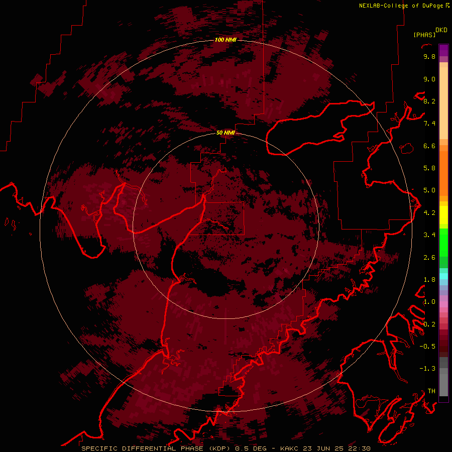Click the 100 NMI range ring label
The image size is (452, 452).
point(225,40)
